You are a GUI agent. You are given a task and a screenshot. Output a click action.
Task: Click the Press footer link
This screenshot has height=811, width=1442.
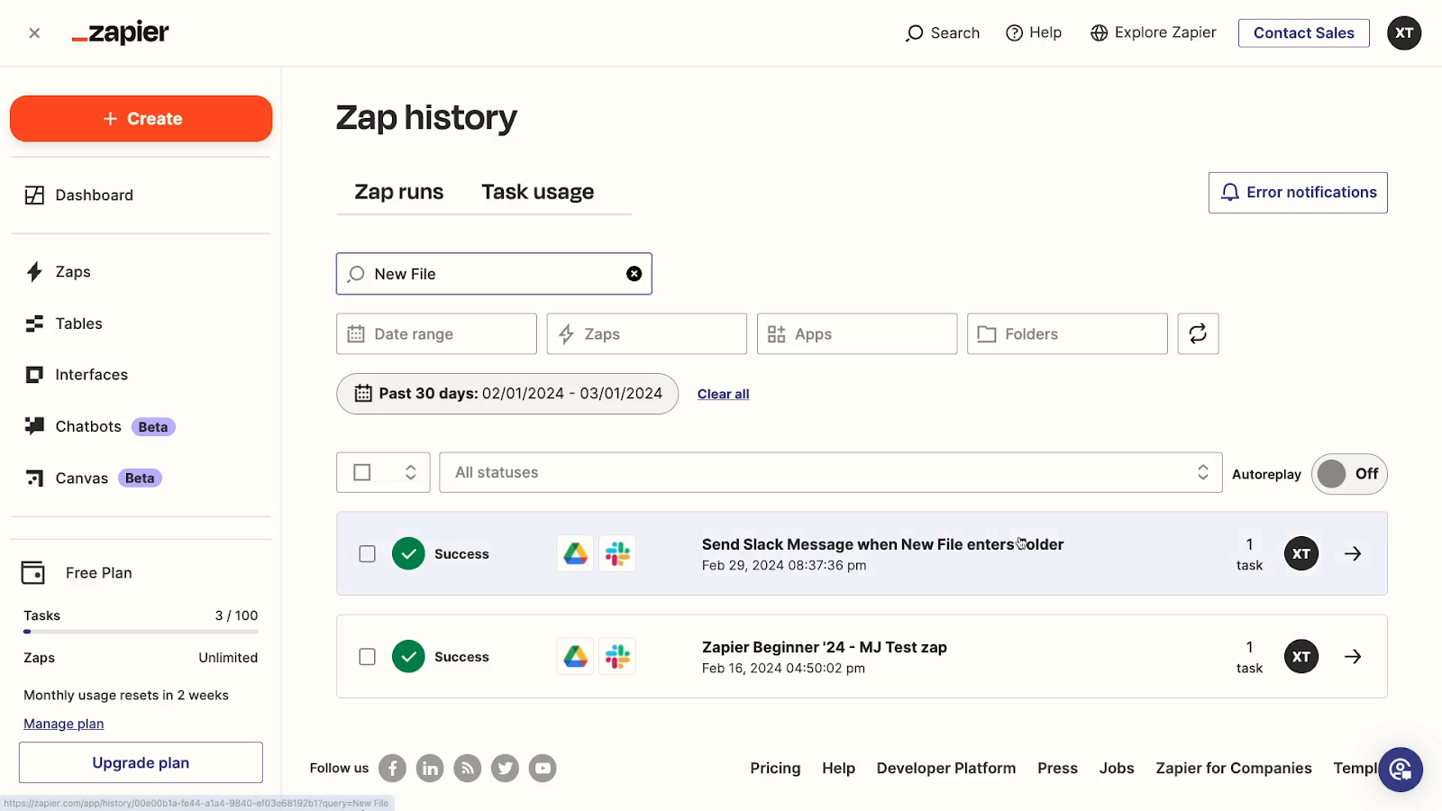click(1057, 769)
